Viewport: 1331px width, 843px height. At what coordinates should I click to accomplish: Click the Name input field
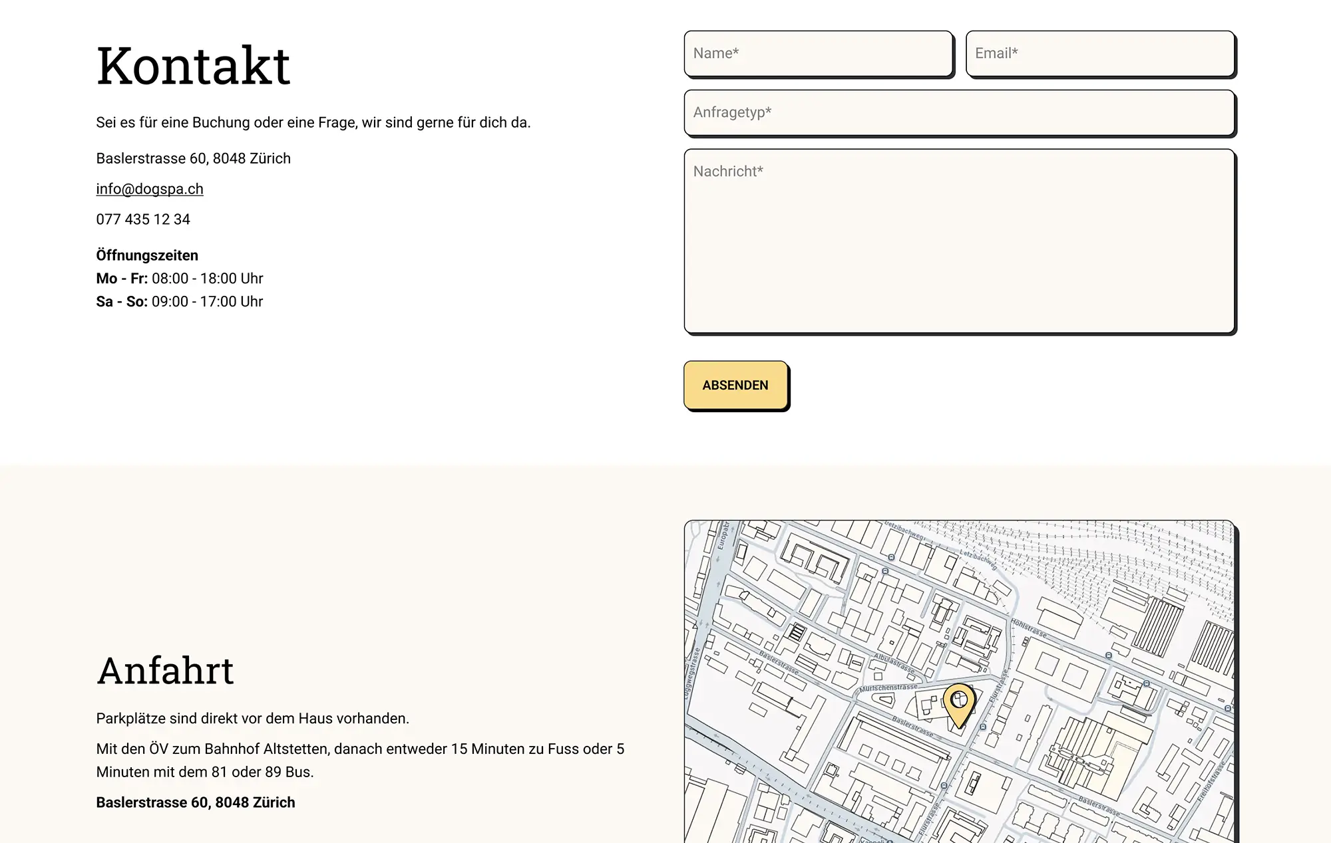(x=819, y=55)
